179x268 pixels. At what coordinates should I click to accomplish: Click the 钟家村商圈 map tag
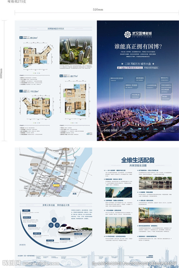click(x=66, y=163)
